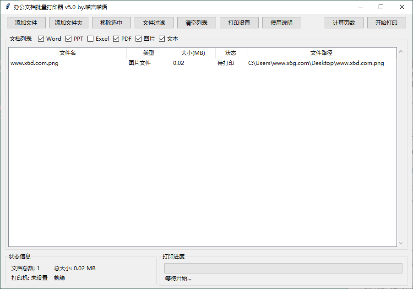The height and width of the screenshot is (289, 413).
Task: Click the 添加文件 button to add files
Action: tap(26, 22)
